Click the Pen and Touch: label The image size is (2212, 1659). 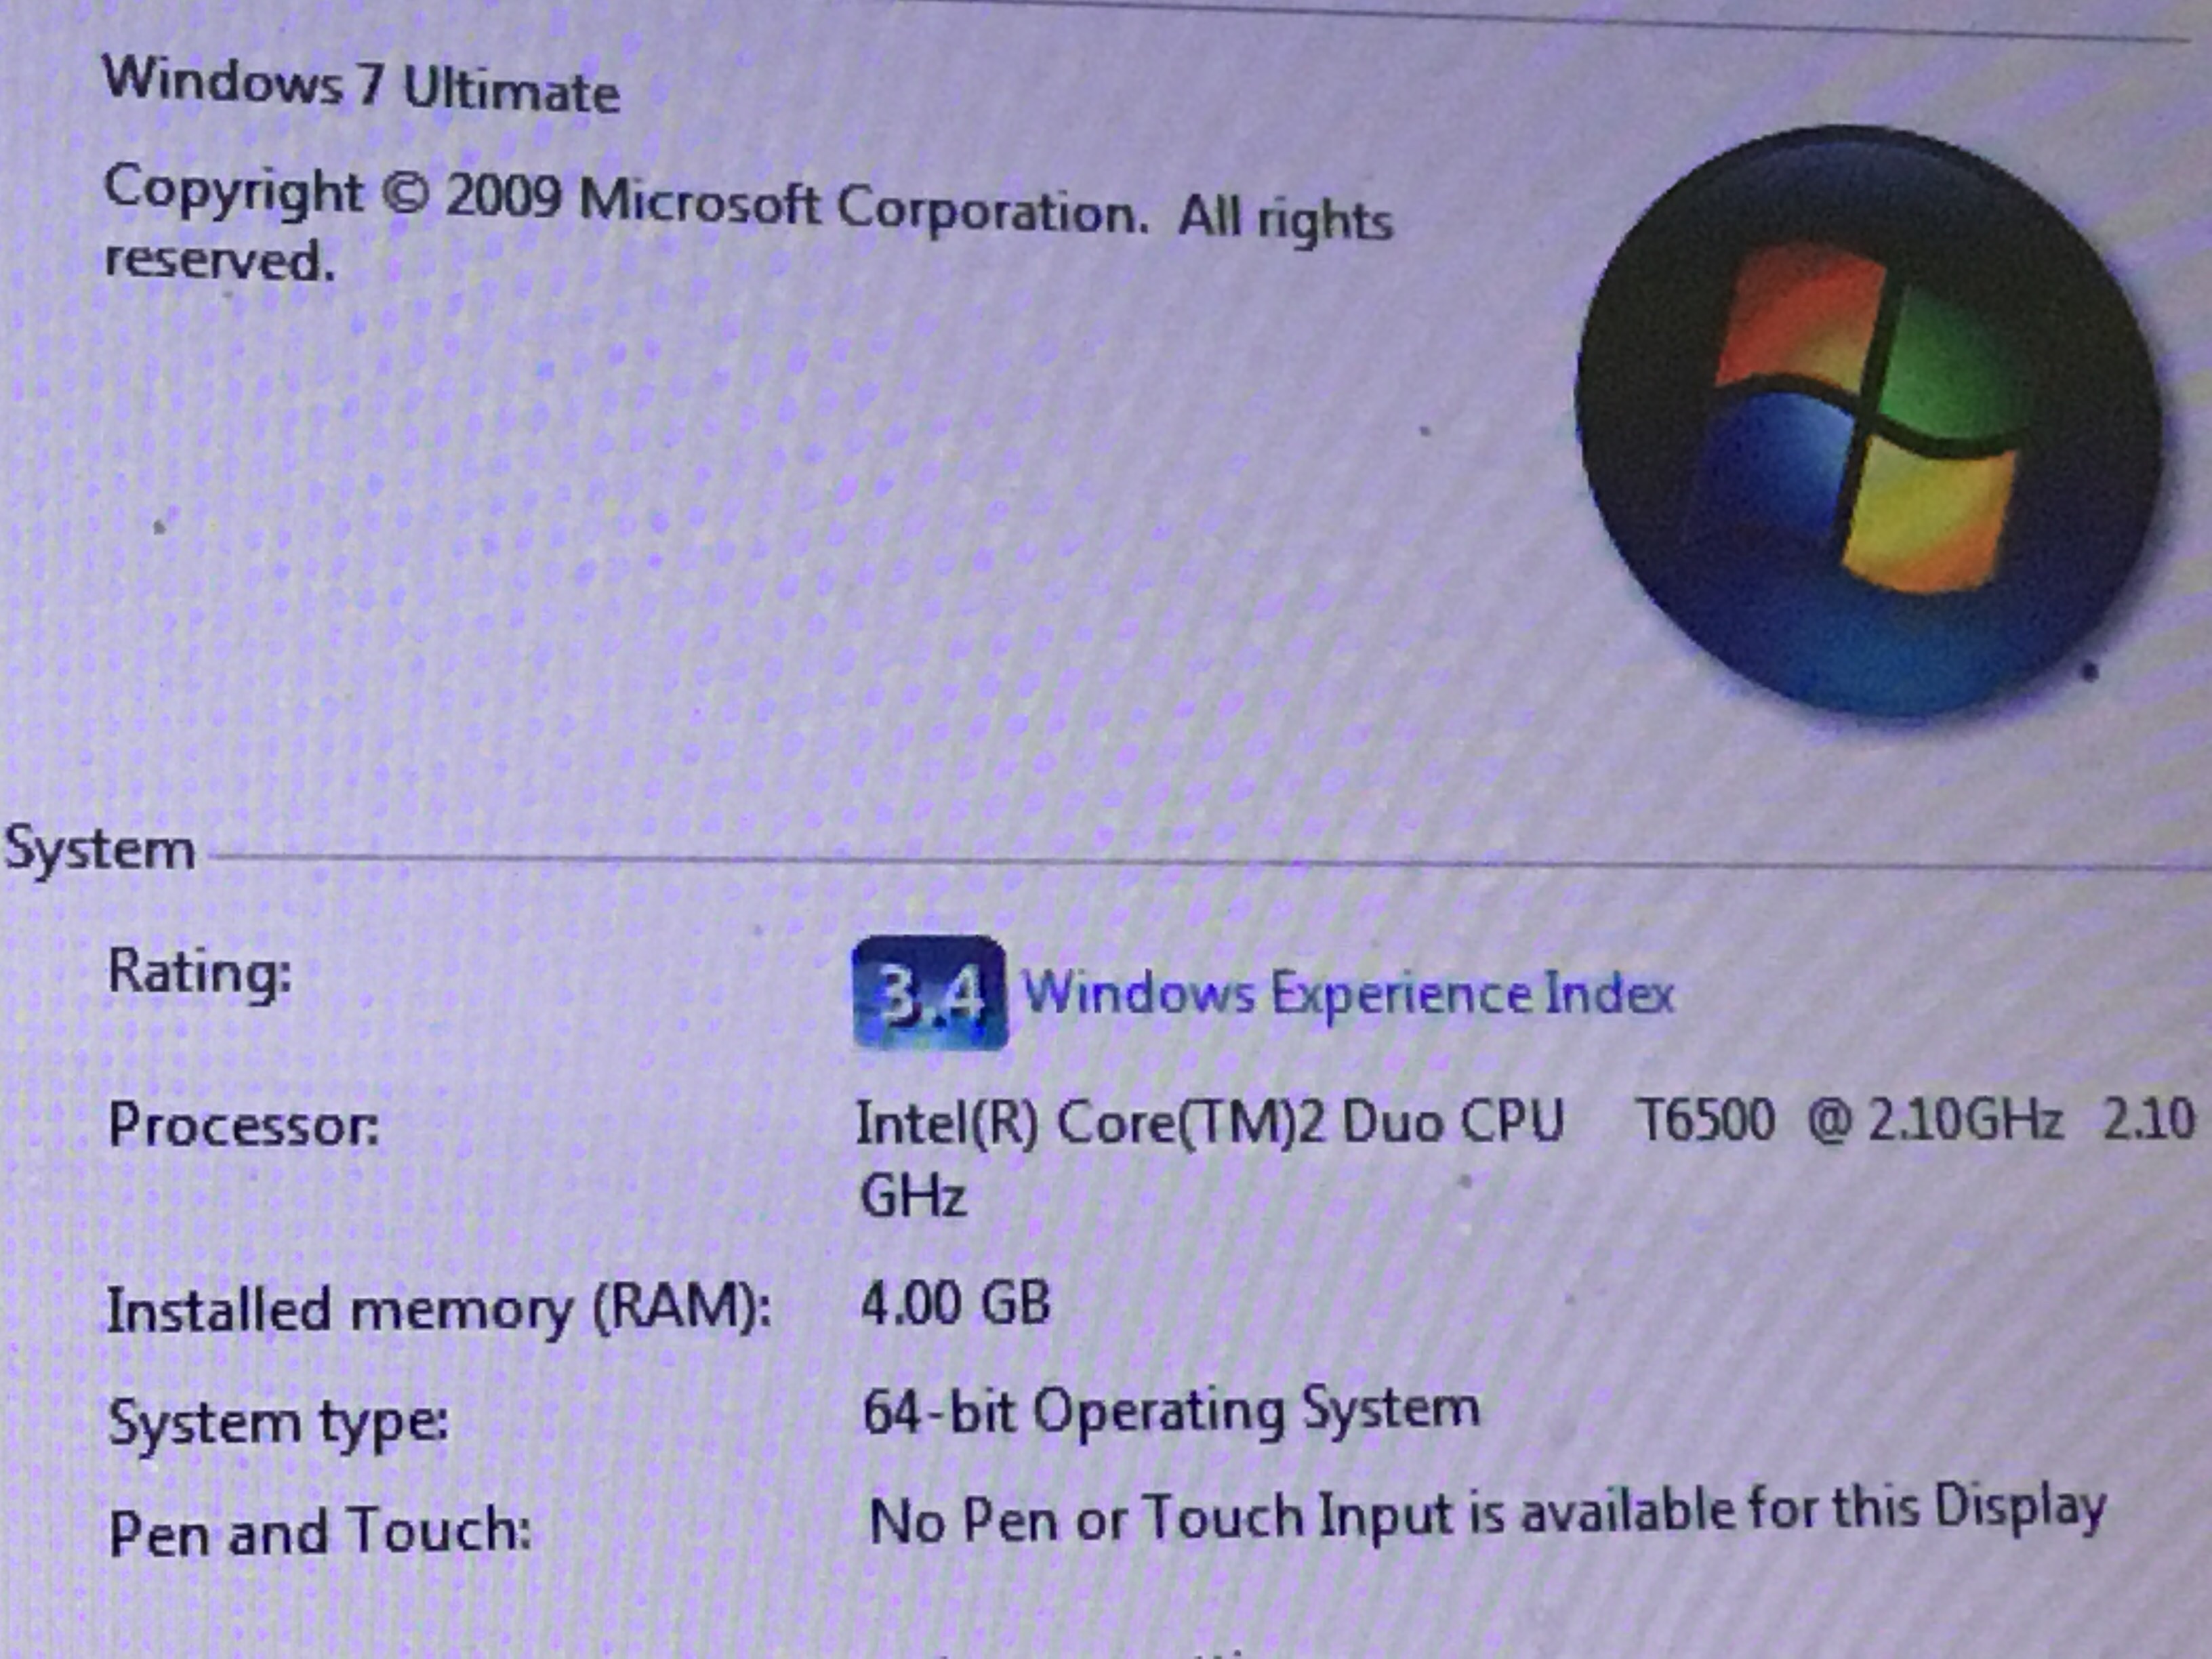pyautogui.click(x=320, y=1531)
